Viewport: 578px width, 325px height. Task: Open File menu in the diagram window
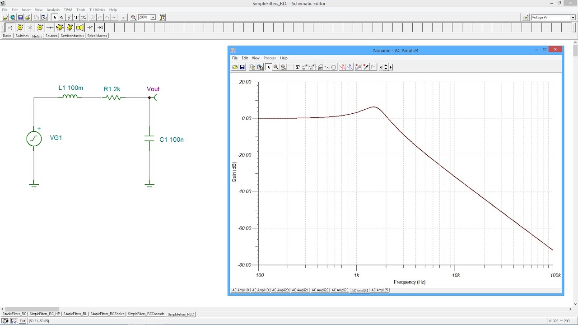click(235, 58)
